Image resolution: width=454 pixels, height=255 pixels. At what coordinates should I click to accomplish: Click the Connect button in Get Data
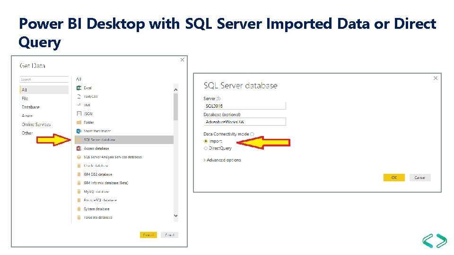point(148,235)
